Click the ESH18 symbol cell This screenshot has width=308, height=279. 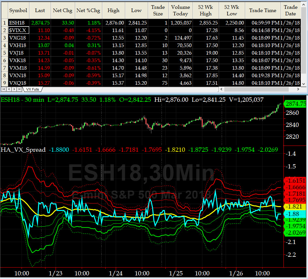18,23
